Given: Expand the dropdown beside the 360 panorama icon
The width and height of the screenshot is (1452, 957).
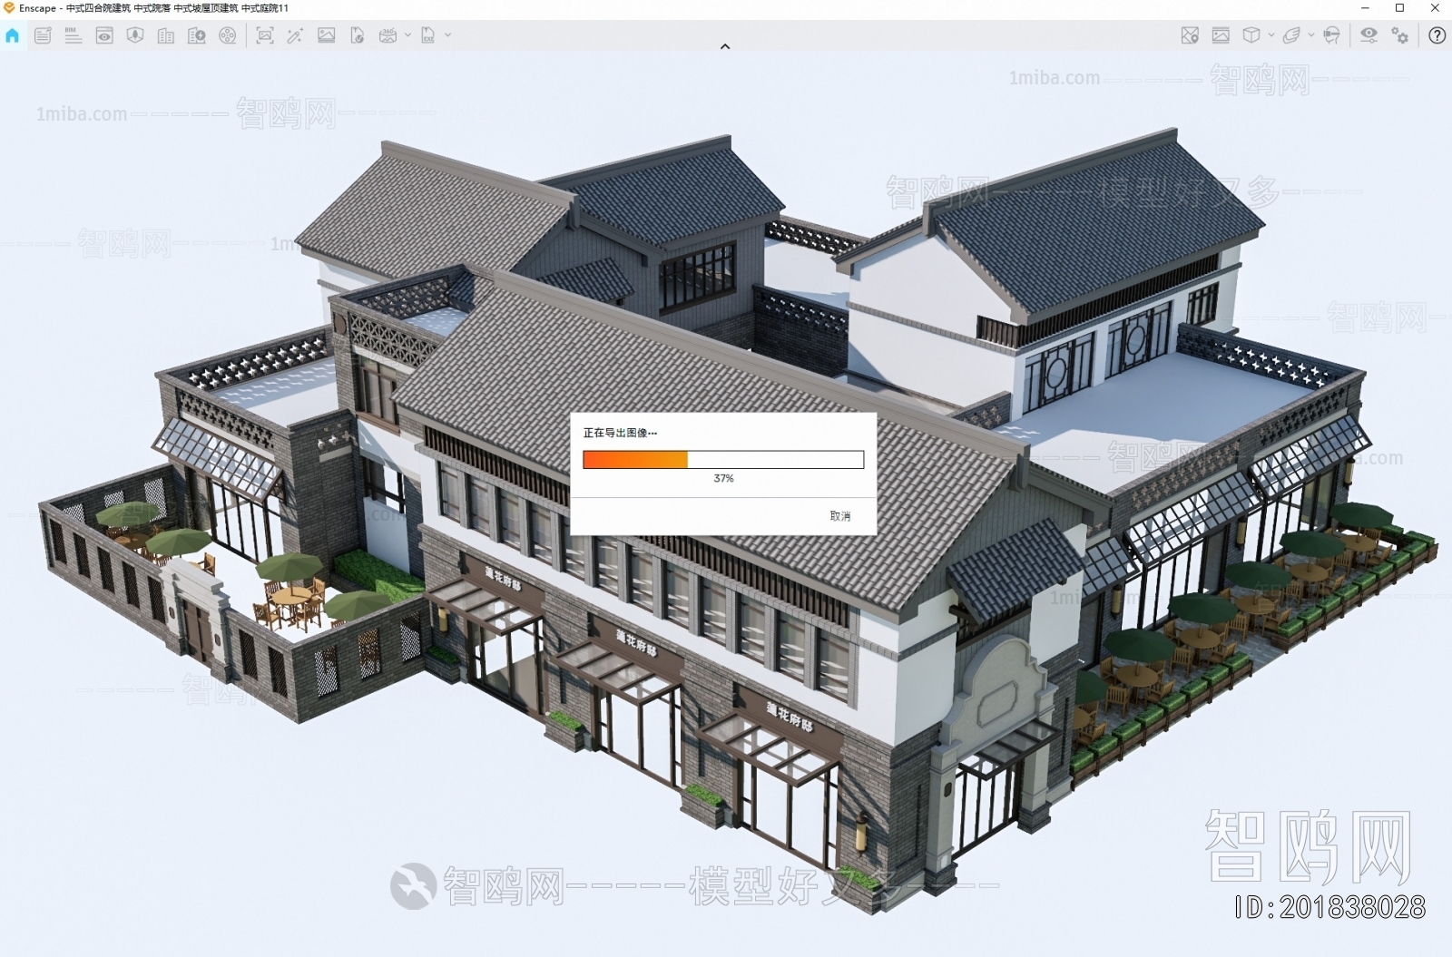Looking at the screenshot, I should click(x=408, y=36).
